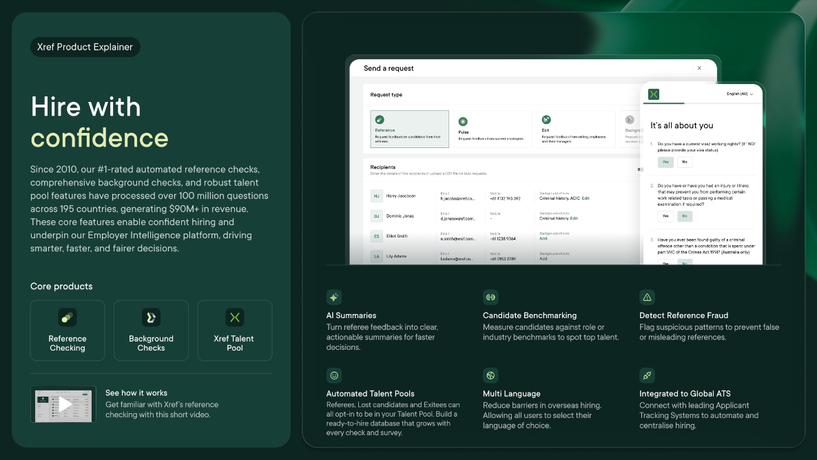The height and width of the screenshot is (460, 817).
Task: Click the Pulse request type icon
Action: click(463, 121)
